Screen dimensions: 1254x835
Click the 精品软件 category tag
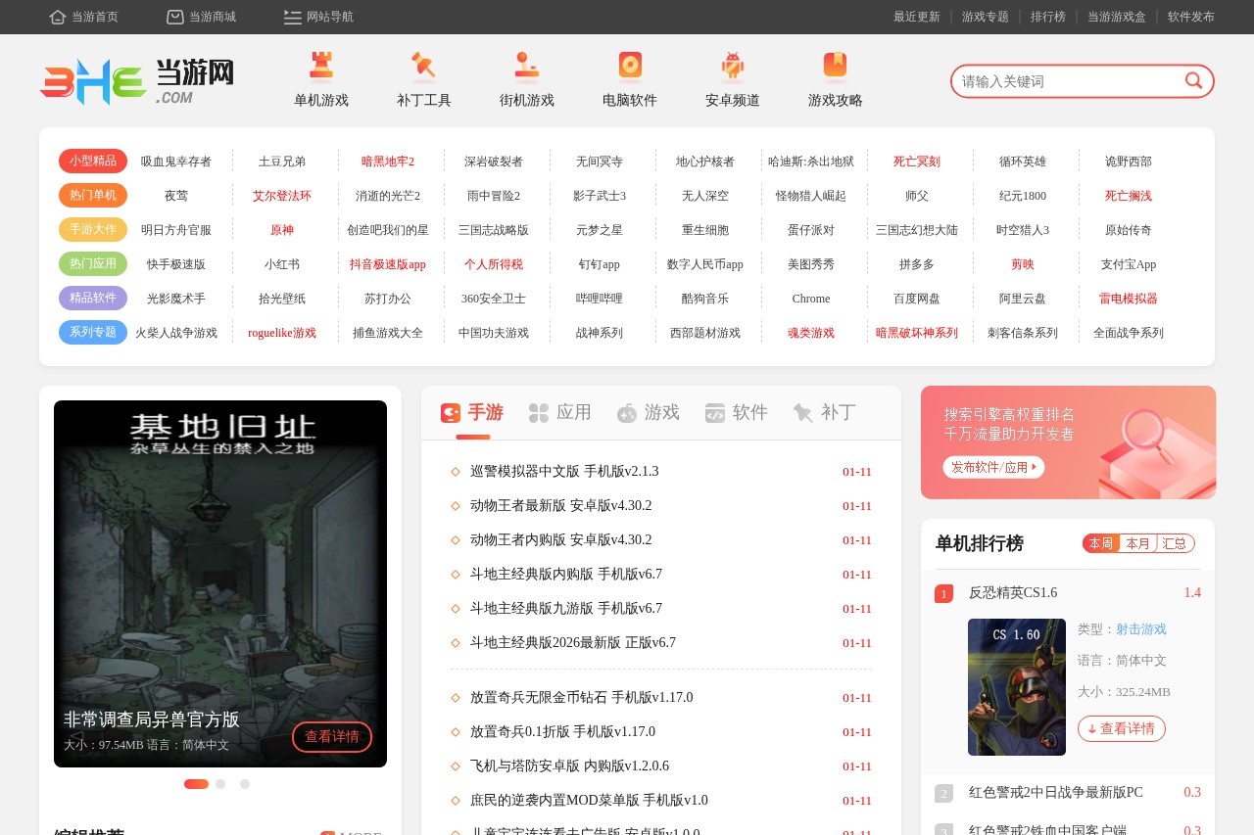click(x=93, y=298)
